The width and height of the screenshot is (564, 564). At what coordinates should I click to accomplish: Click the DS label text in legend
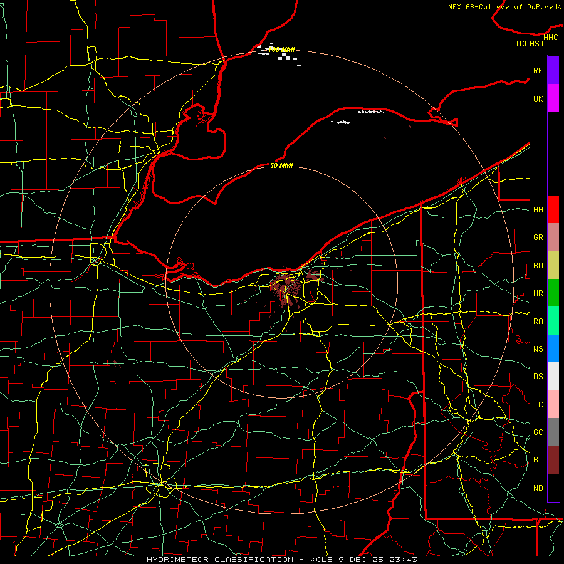point(538,376)
